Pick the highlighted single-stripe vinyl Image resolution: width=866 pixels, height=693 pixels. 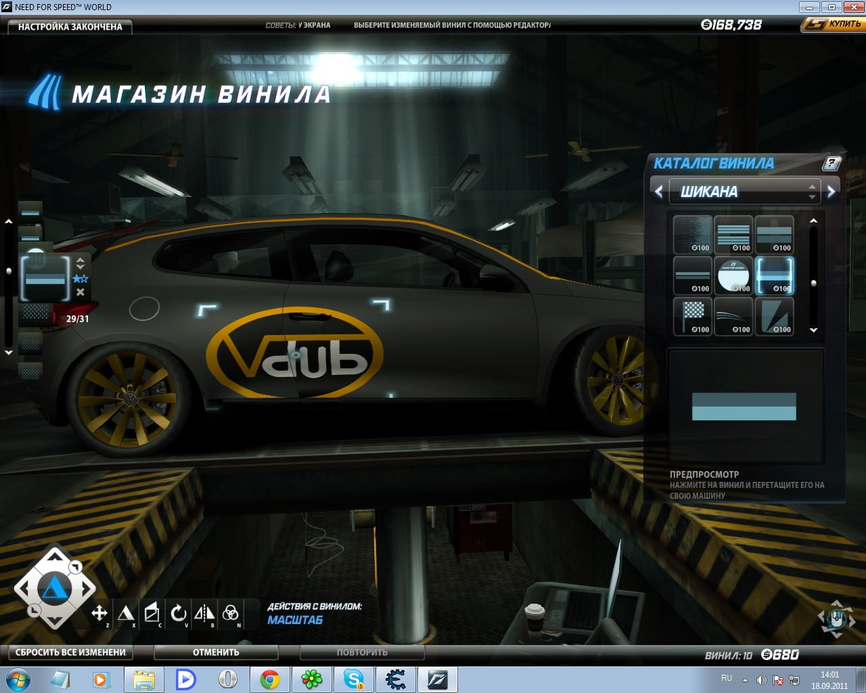tap(774, 275)
